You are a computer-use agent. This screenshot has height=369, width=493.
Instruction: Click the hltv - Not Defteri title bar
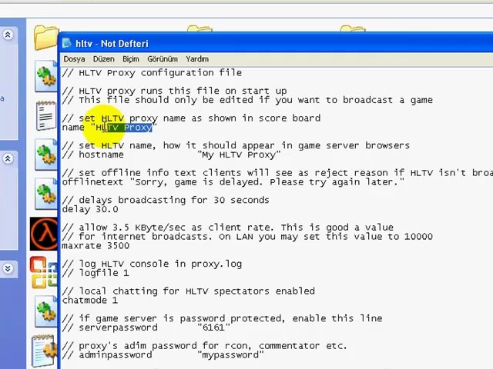[276, 43]
